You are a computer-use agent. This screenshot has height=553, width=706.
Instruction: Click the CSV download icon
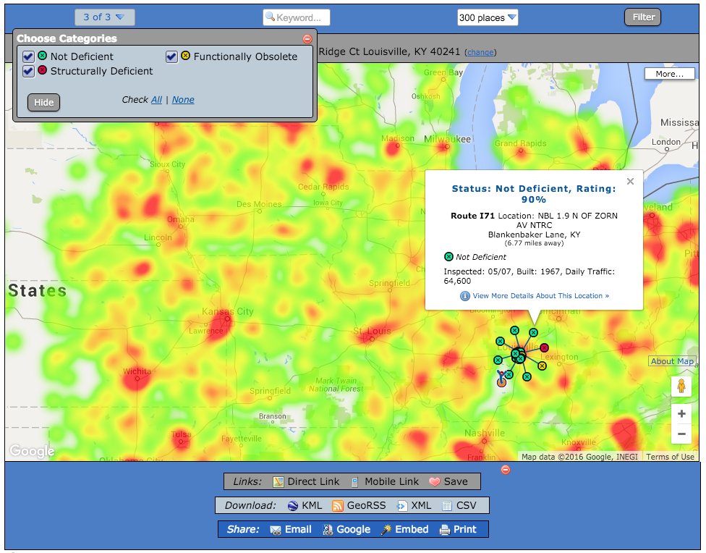click(x=446, y=506)
